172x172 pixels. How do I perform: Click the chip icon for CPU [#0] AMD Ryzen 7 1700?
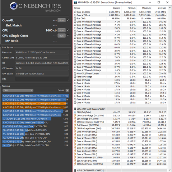[x=75, y=109]
